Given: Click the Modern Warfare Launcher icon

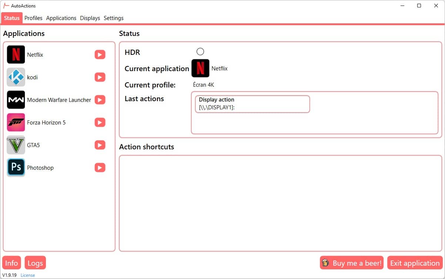Looking at the screenshot, I should click(16, 100).
